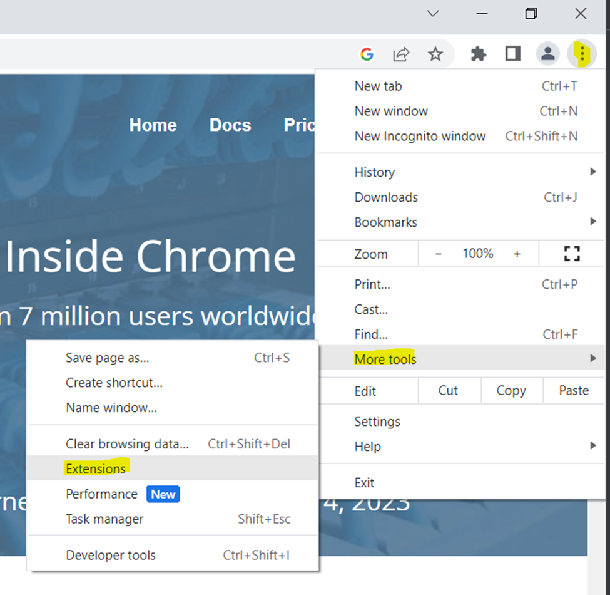Click the Copy button in Edit row
This screenshot has width=610, height=595.
[x=511, y=391]
